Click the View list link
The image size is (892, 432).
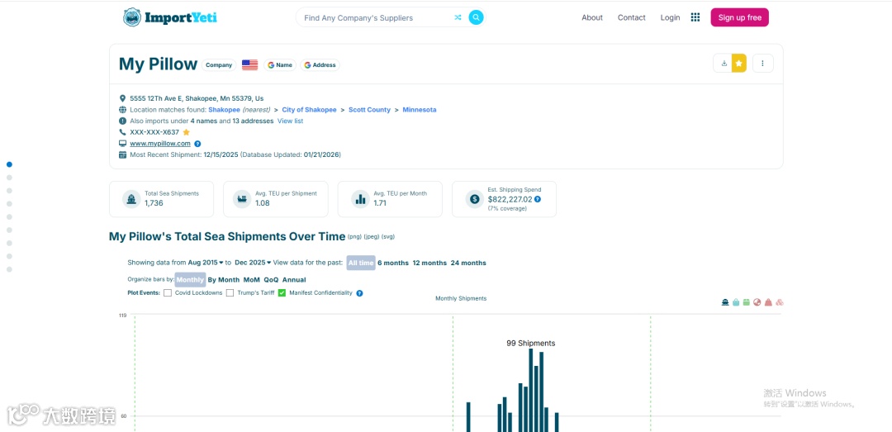coord(290,121)
